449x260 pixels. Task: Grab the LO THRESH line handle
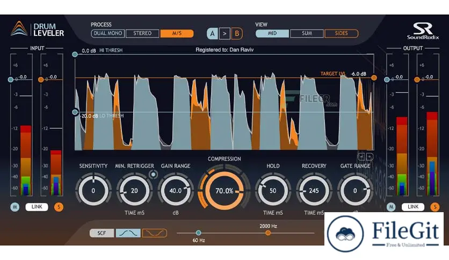click(75, 112)
